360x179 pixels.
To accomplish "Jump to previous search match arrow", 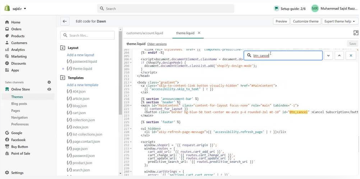I will click(x=339, y=56).
